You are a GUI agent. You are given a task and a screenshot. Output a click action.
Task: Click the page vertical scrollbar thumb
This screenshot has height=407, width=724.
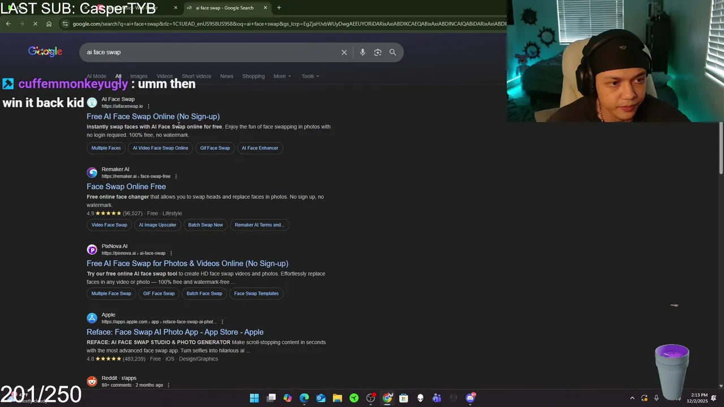(x=721, y=148)
